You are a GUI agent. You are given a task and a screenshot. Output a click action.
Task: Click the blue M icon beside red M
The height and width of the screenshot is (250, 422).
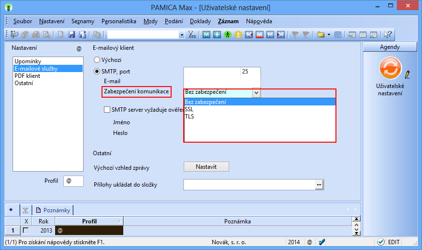point(270,34)
